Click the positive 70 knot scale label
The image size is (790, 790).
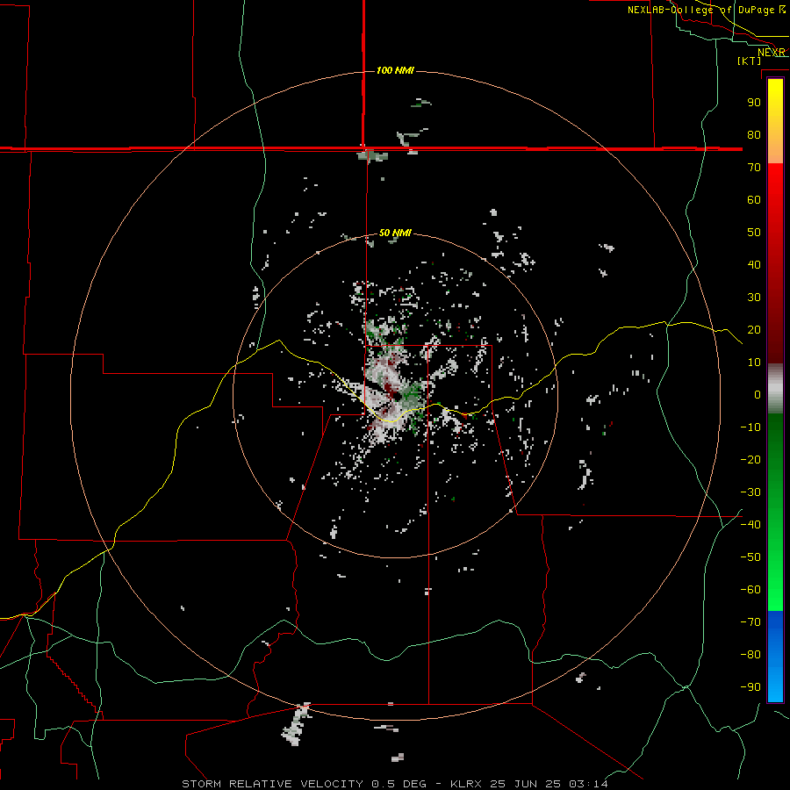click(754, 168)
